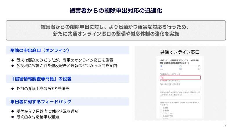
Task: Click the error message この項目を入力してください
Action: tap(170, 81)
